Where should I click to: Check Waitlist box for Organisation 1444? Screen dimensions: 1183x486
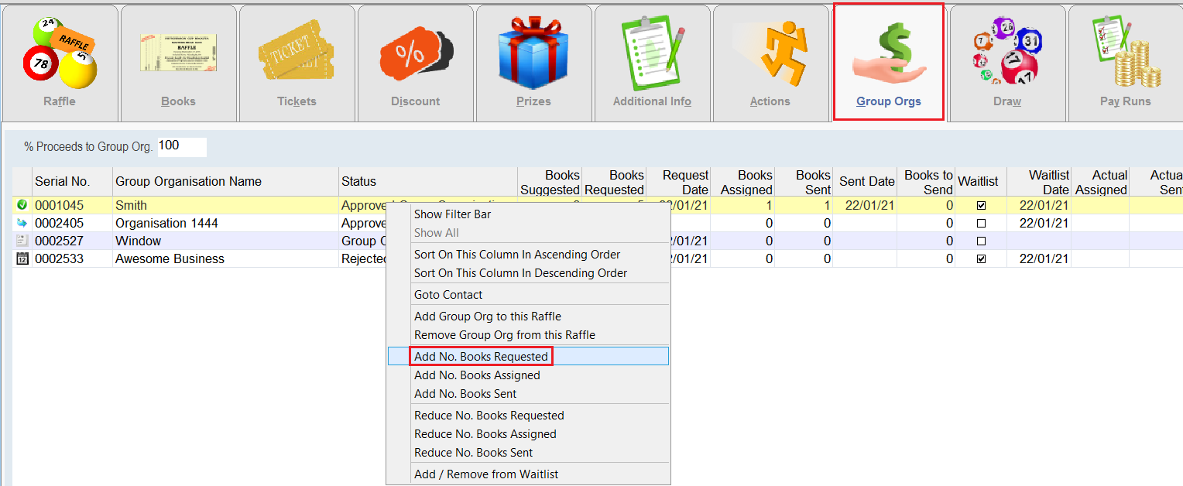click(x=981, y=224)
